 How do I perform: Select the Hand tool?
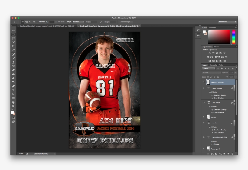[x=13, y=102]
